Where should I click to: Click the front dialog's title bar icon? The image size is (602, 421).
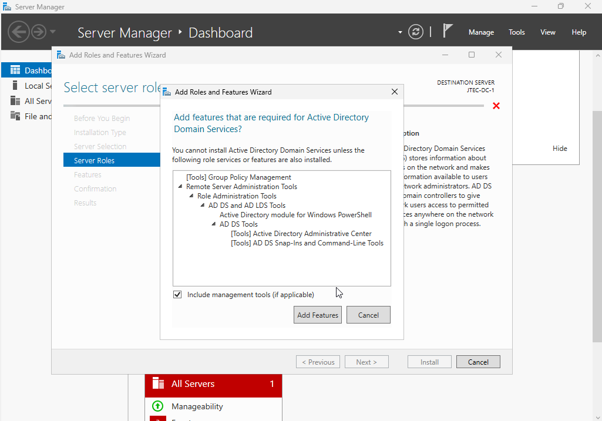(x=167, y=92)
